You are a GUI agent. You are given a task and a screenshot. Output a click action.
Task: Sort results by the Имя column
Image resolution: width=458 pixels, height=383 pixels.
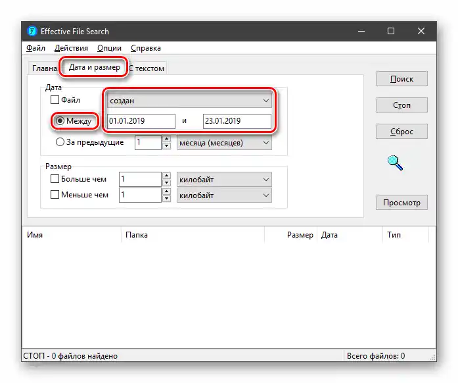pos(71,235)
